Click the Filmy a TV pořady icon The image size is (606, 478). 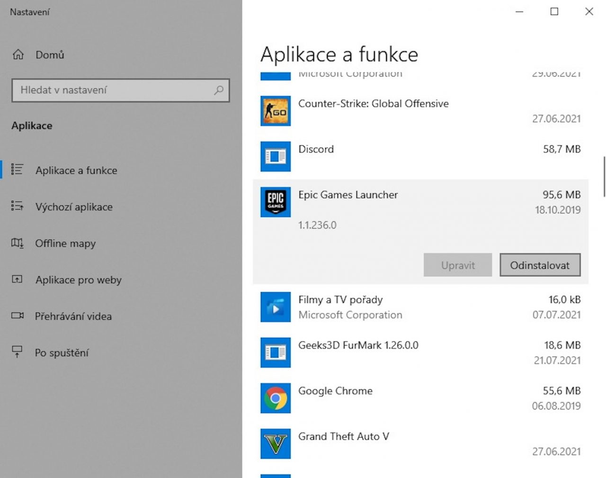[x=276, y=307]
